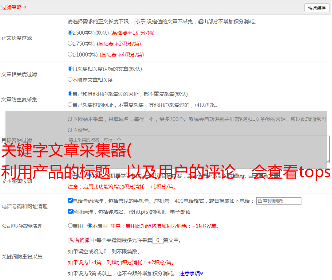The width and height of the screenshot is (332, 280).
Task: Select the ≥500字符 default length option
Action: coord(70,32)
